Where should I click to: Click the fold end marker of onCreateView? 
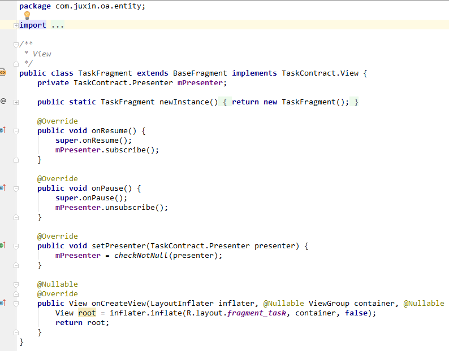point(16,332)
